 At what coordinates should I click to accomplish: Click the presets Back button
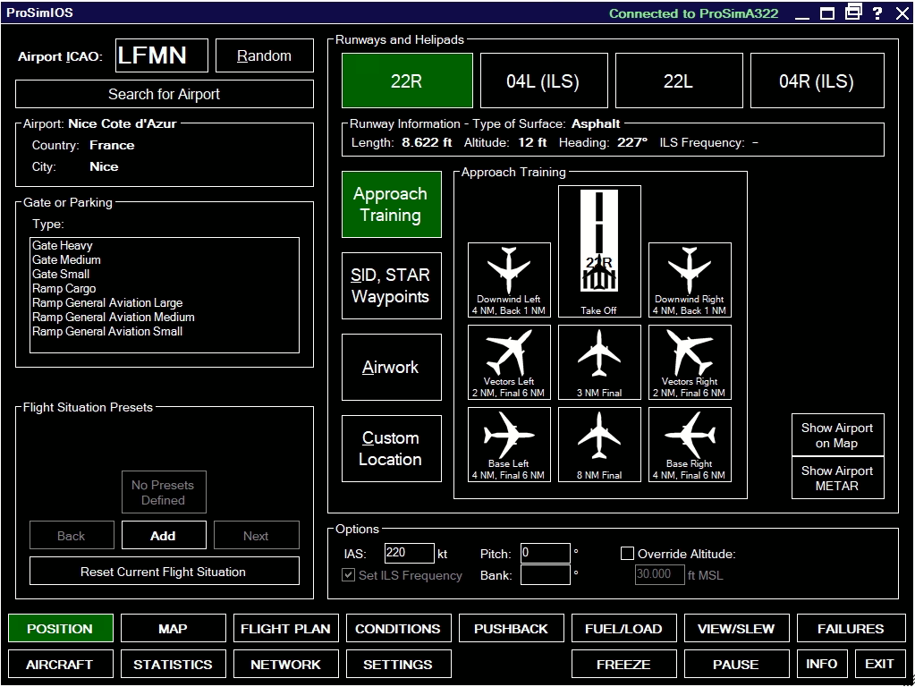(72, 535)
